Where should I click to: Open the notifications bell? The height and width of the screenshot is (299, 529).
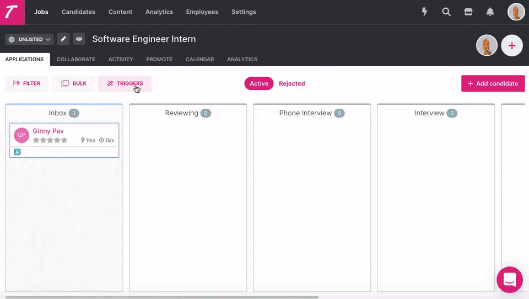490,12
